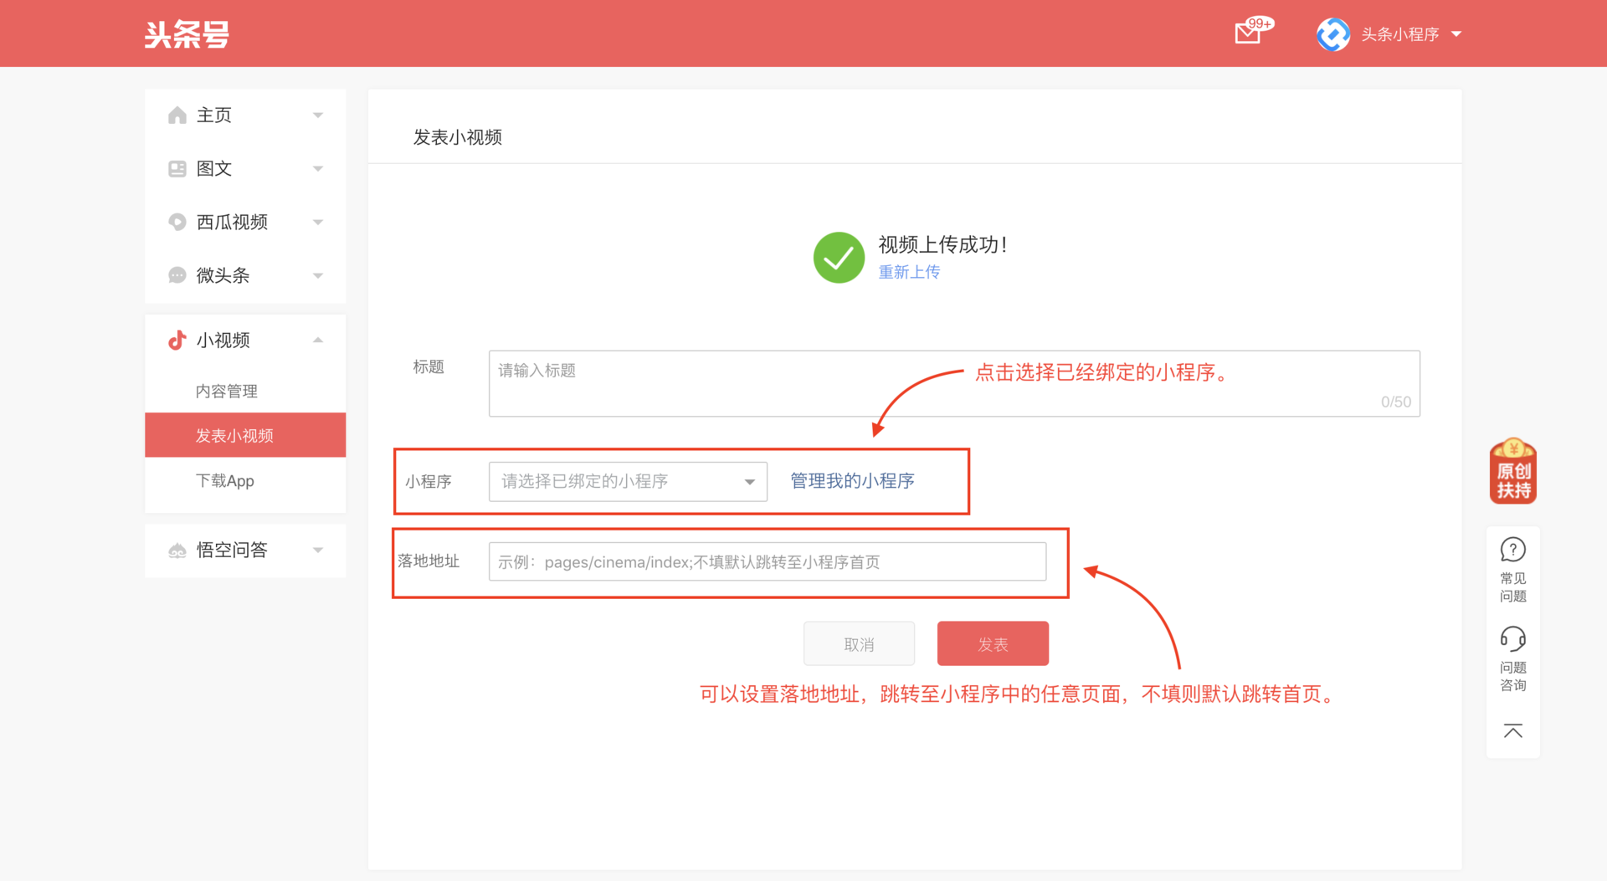Open the 悟空问答 sidebar menu
Screen dimensions: 1607x881
click(245, 551)
